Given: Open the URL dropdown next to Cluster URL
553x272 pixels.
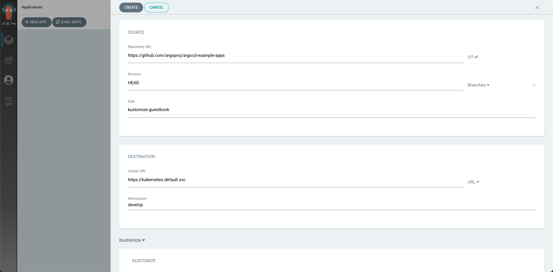Looking at the screenshot, I should pos(473,182).
